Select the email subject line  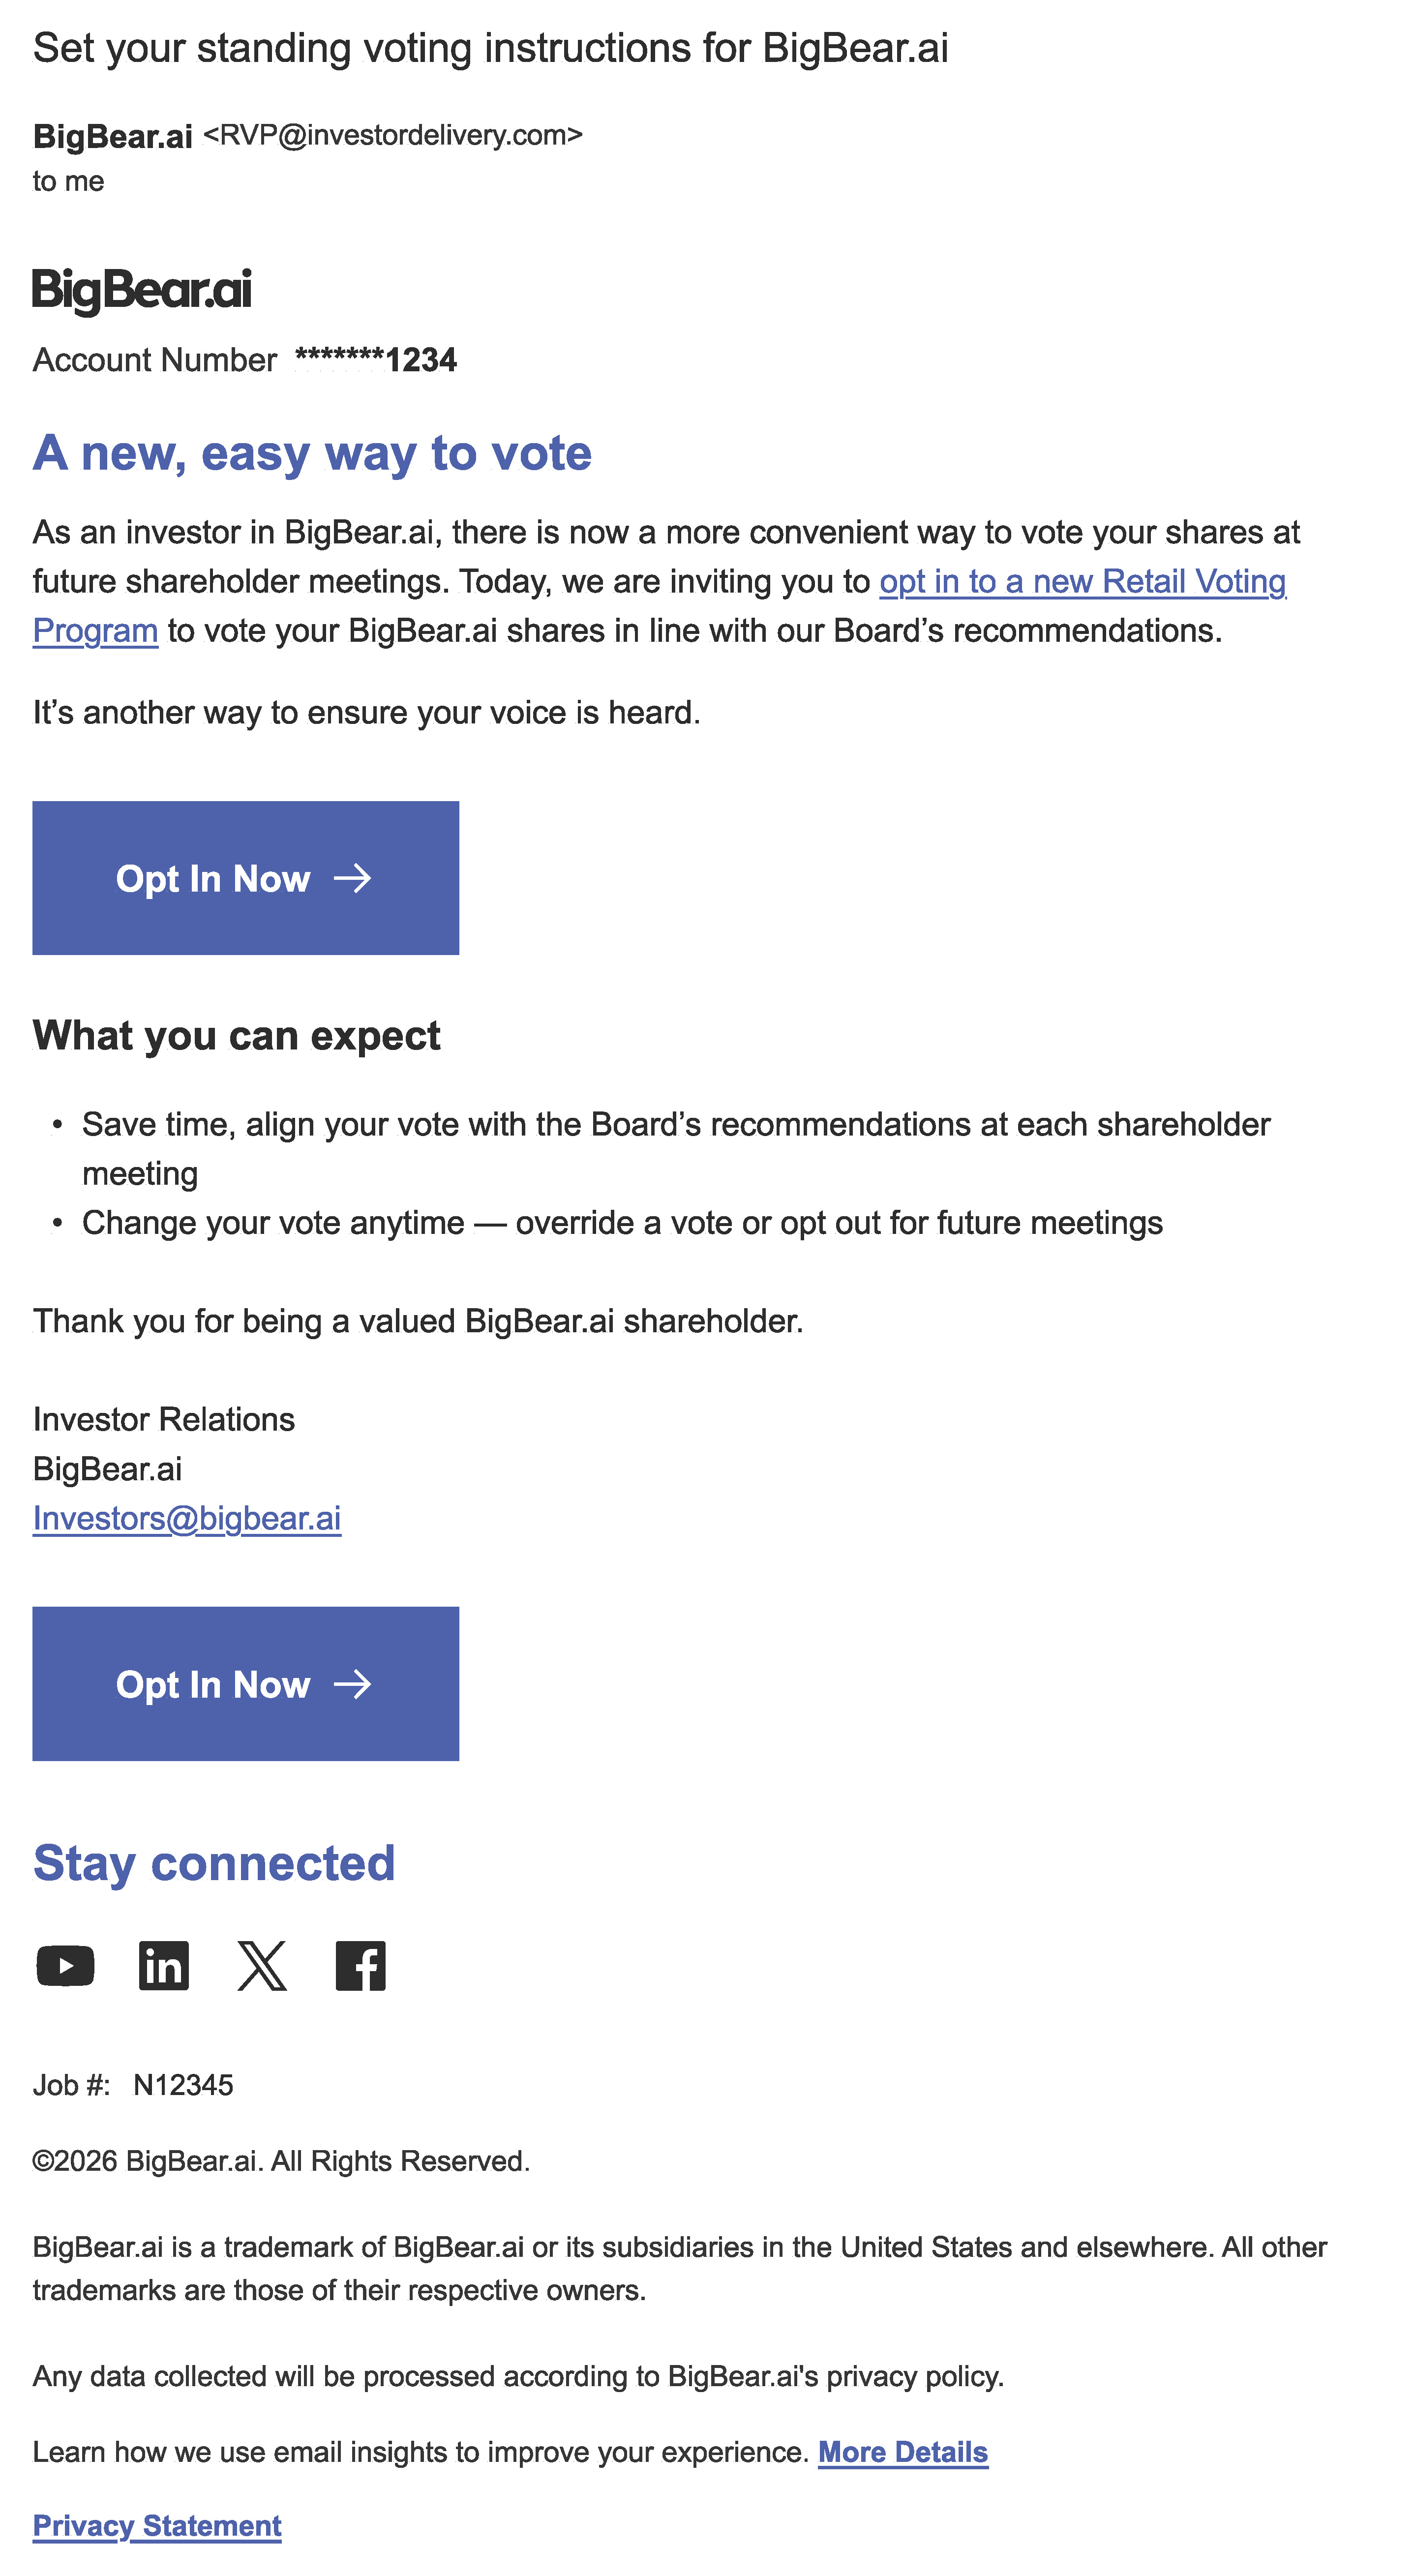(x=490, y=48)
